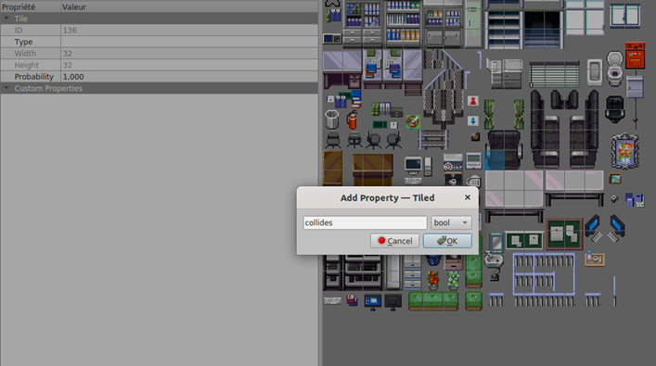Collapse the Custom Properties group
656x366 pixels.
click(6, 88)
